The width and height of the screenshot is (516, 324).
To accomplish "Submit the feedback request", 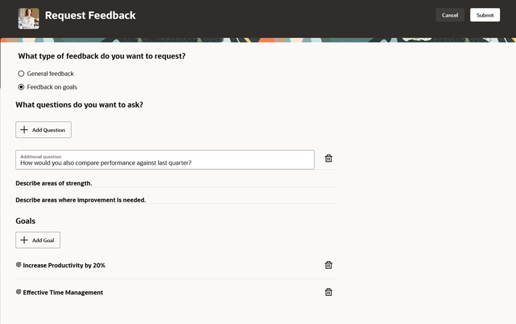I will [x=484, y=15].
